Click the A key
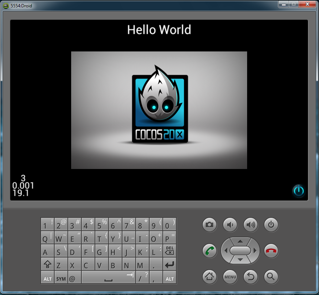 pos(47,250)
